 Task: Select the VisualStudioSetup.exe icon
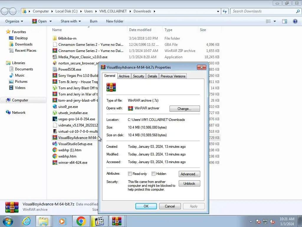coord(55,144)
